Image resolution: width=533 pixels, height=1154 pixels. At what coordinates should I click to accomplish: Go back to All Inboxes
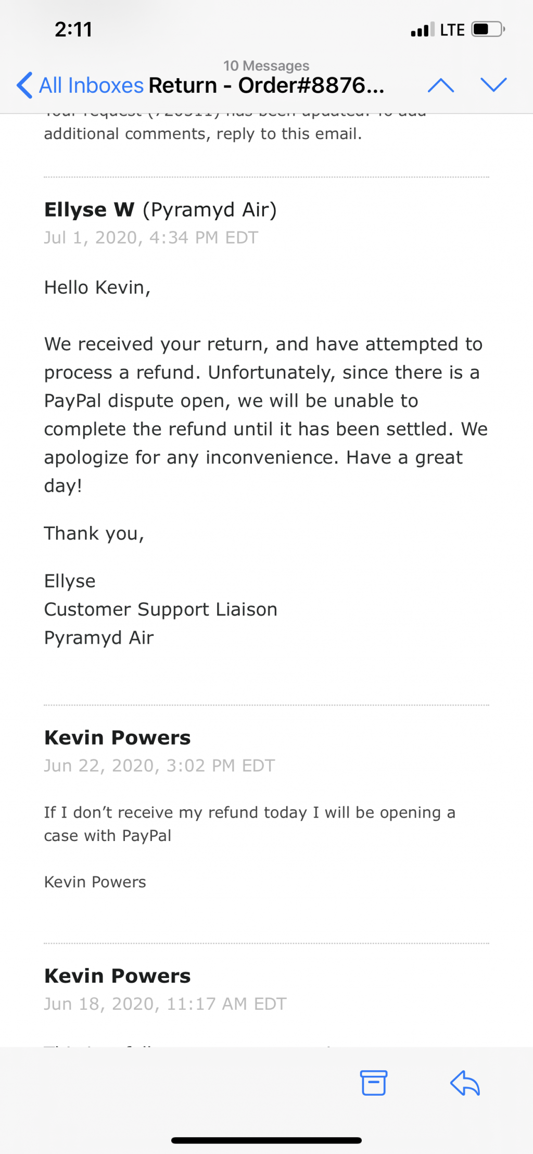coord(81,85)
